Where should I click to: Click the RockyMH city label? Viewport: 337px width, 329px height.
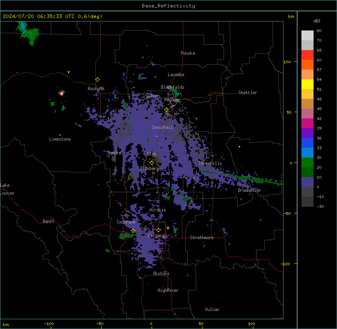(96, 88)
